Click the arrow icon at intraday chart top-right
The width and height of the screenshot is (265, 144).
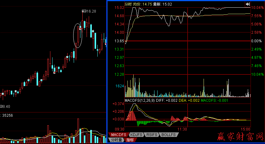(x=247, y=4)
